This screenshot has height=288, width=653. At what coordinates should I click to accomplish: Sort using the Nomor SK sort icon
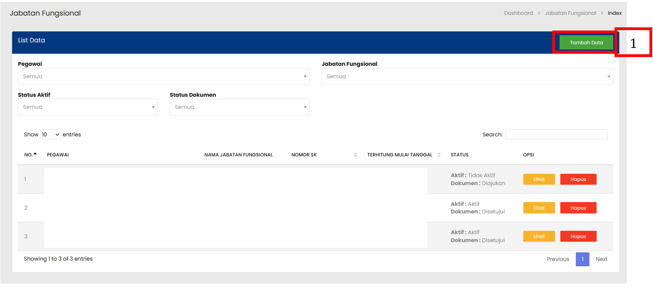[355, 155]
